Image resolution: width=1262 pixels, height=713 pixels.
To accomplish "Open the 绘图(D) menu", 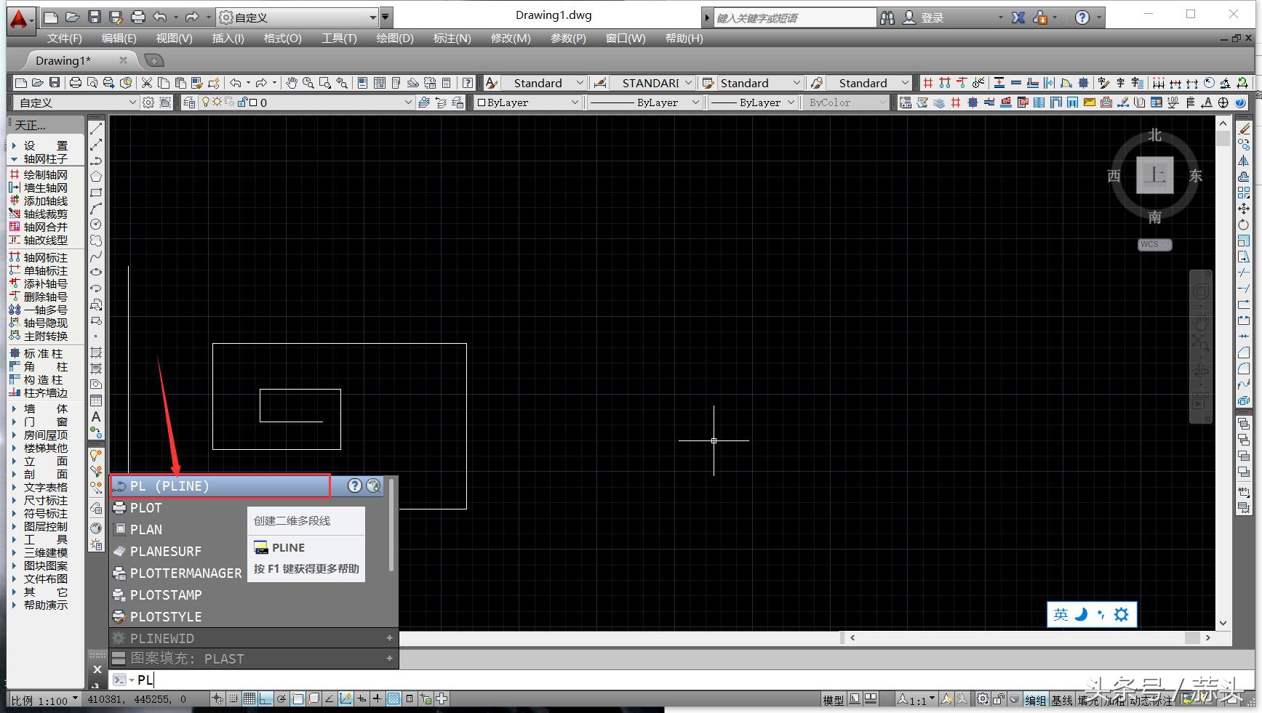I will (394, 39).
